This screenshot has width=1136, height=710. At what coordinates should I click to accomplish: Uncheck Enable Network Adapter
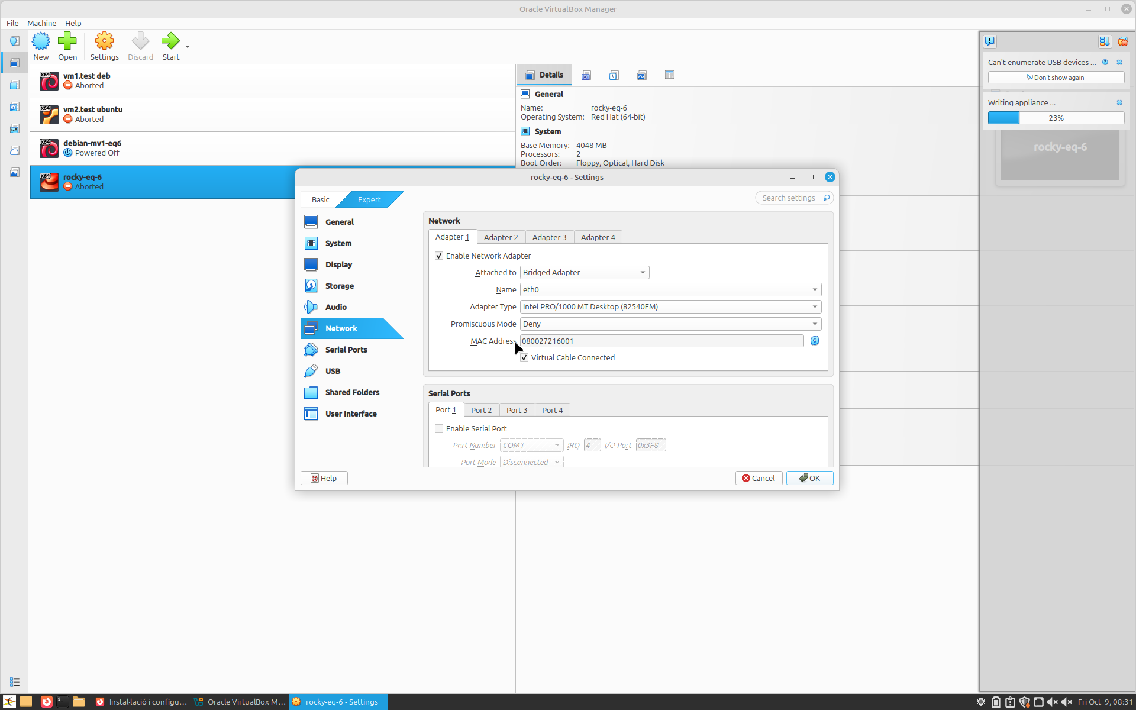click(x=439, y=256)
